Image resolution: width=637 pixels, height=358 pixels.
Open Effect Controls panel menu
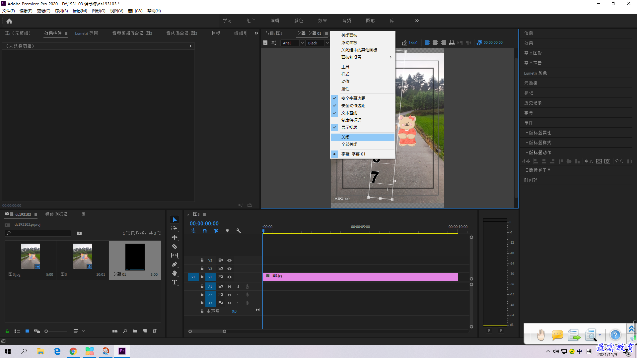click(66, 33)
